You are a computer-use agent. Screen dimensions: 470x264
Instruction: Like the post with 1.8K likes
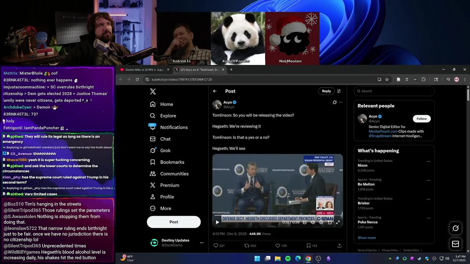[281, 246]
